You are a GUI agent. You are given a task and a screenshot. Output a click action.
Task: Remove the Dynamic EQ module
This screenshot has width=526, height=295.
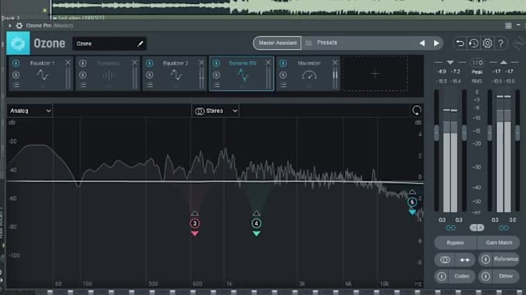click(x=268, y=63)
